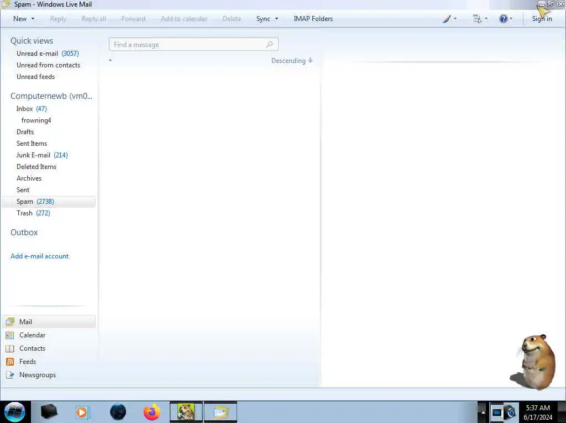Screen dimensions: 566x423
Task: Select the Sent Items folder
Action: pos(32,143)
